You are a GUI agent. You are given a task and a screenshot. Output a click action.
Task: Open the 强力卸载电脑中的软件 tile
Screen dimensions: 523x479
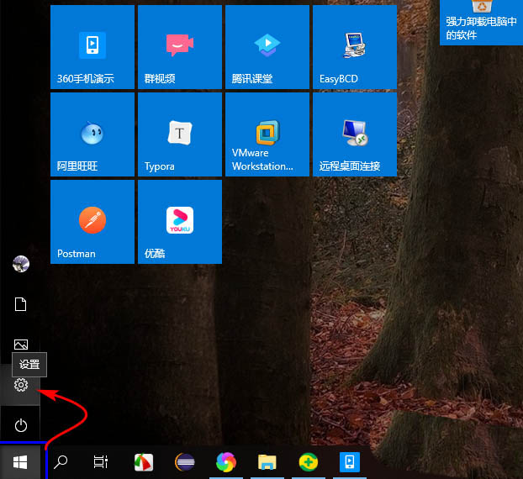[x=481, y=23]
